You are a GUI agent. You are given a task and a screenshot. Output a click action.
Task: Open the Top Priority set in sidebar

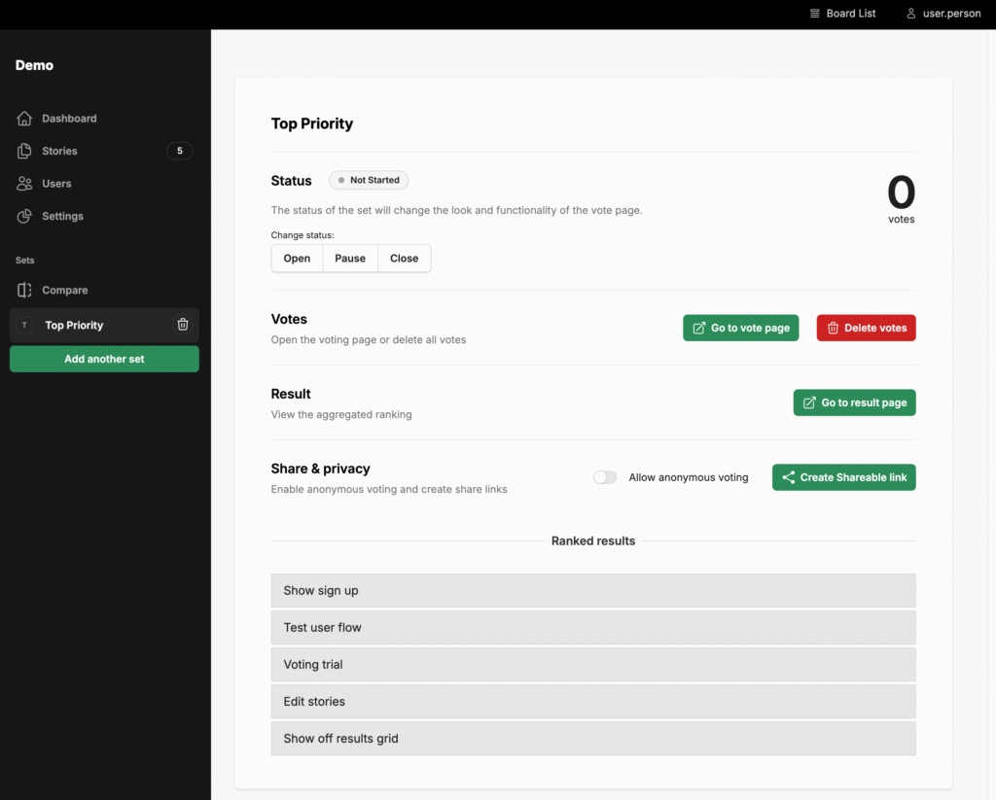click(x=74, y=326)
